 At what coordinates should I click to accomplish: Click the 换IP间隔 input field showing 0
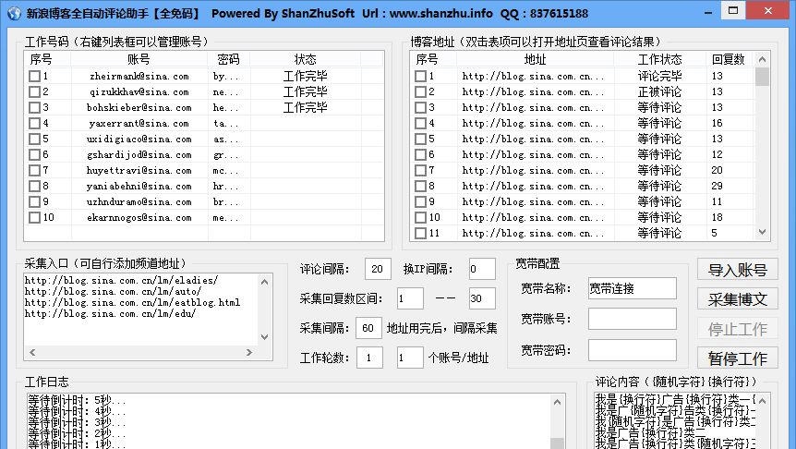click(482, 269)
